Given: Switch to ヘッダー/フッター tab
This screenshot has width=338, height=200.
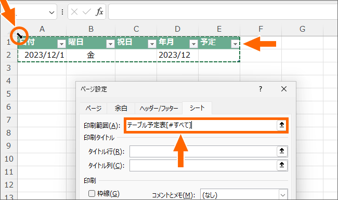Looking at the screenshot, I should coord(159,108).
